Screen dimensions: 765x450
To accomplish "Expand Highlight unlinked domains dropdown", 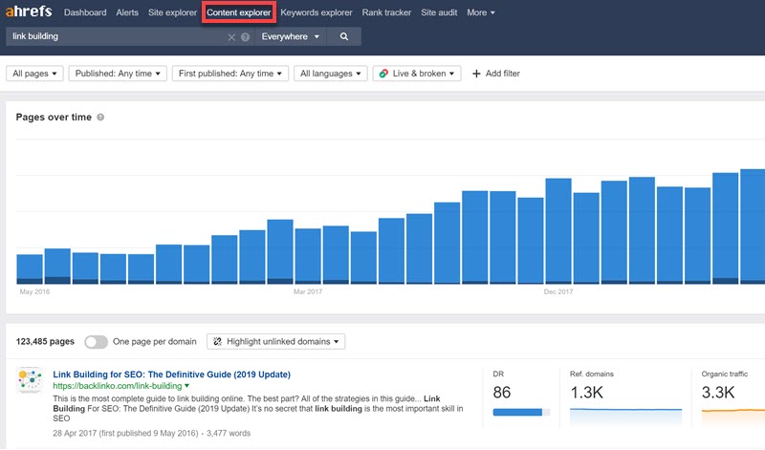I will [276, 342].
